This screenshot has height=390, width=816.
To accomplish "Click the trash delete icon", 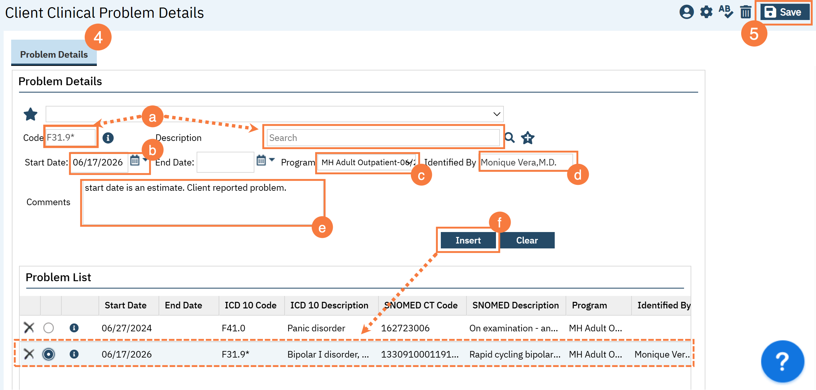I will pos(746,12).
